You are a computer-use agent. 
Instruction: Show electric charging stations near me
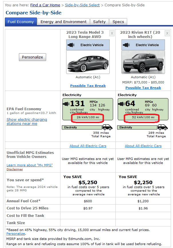tap(27, 121)
